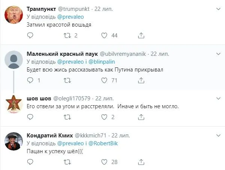Image resolution: width=225 pixels, height=170 pixels.
Task: Reply to Маленький красный паук's tweet
Action: point(31,80)
